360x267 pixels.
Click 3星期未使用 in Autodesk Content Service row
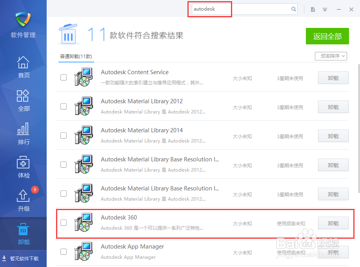(x=290, y=79)
